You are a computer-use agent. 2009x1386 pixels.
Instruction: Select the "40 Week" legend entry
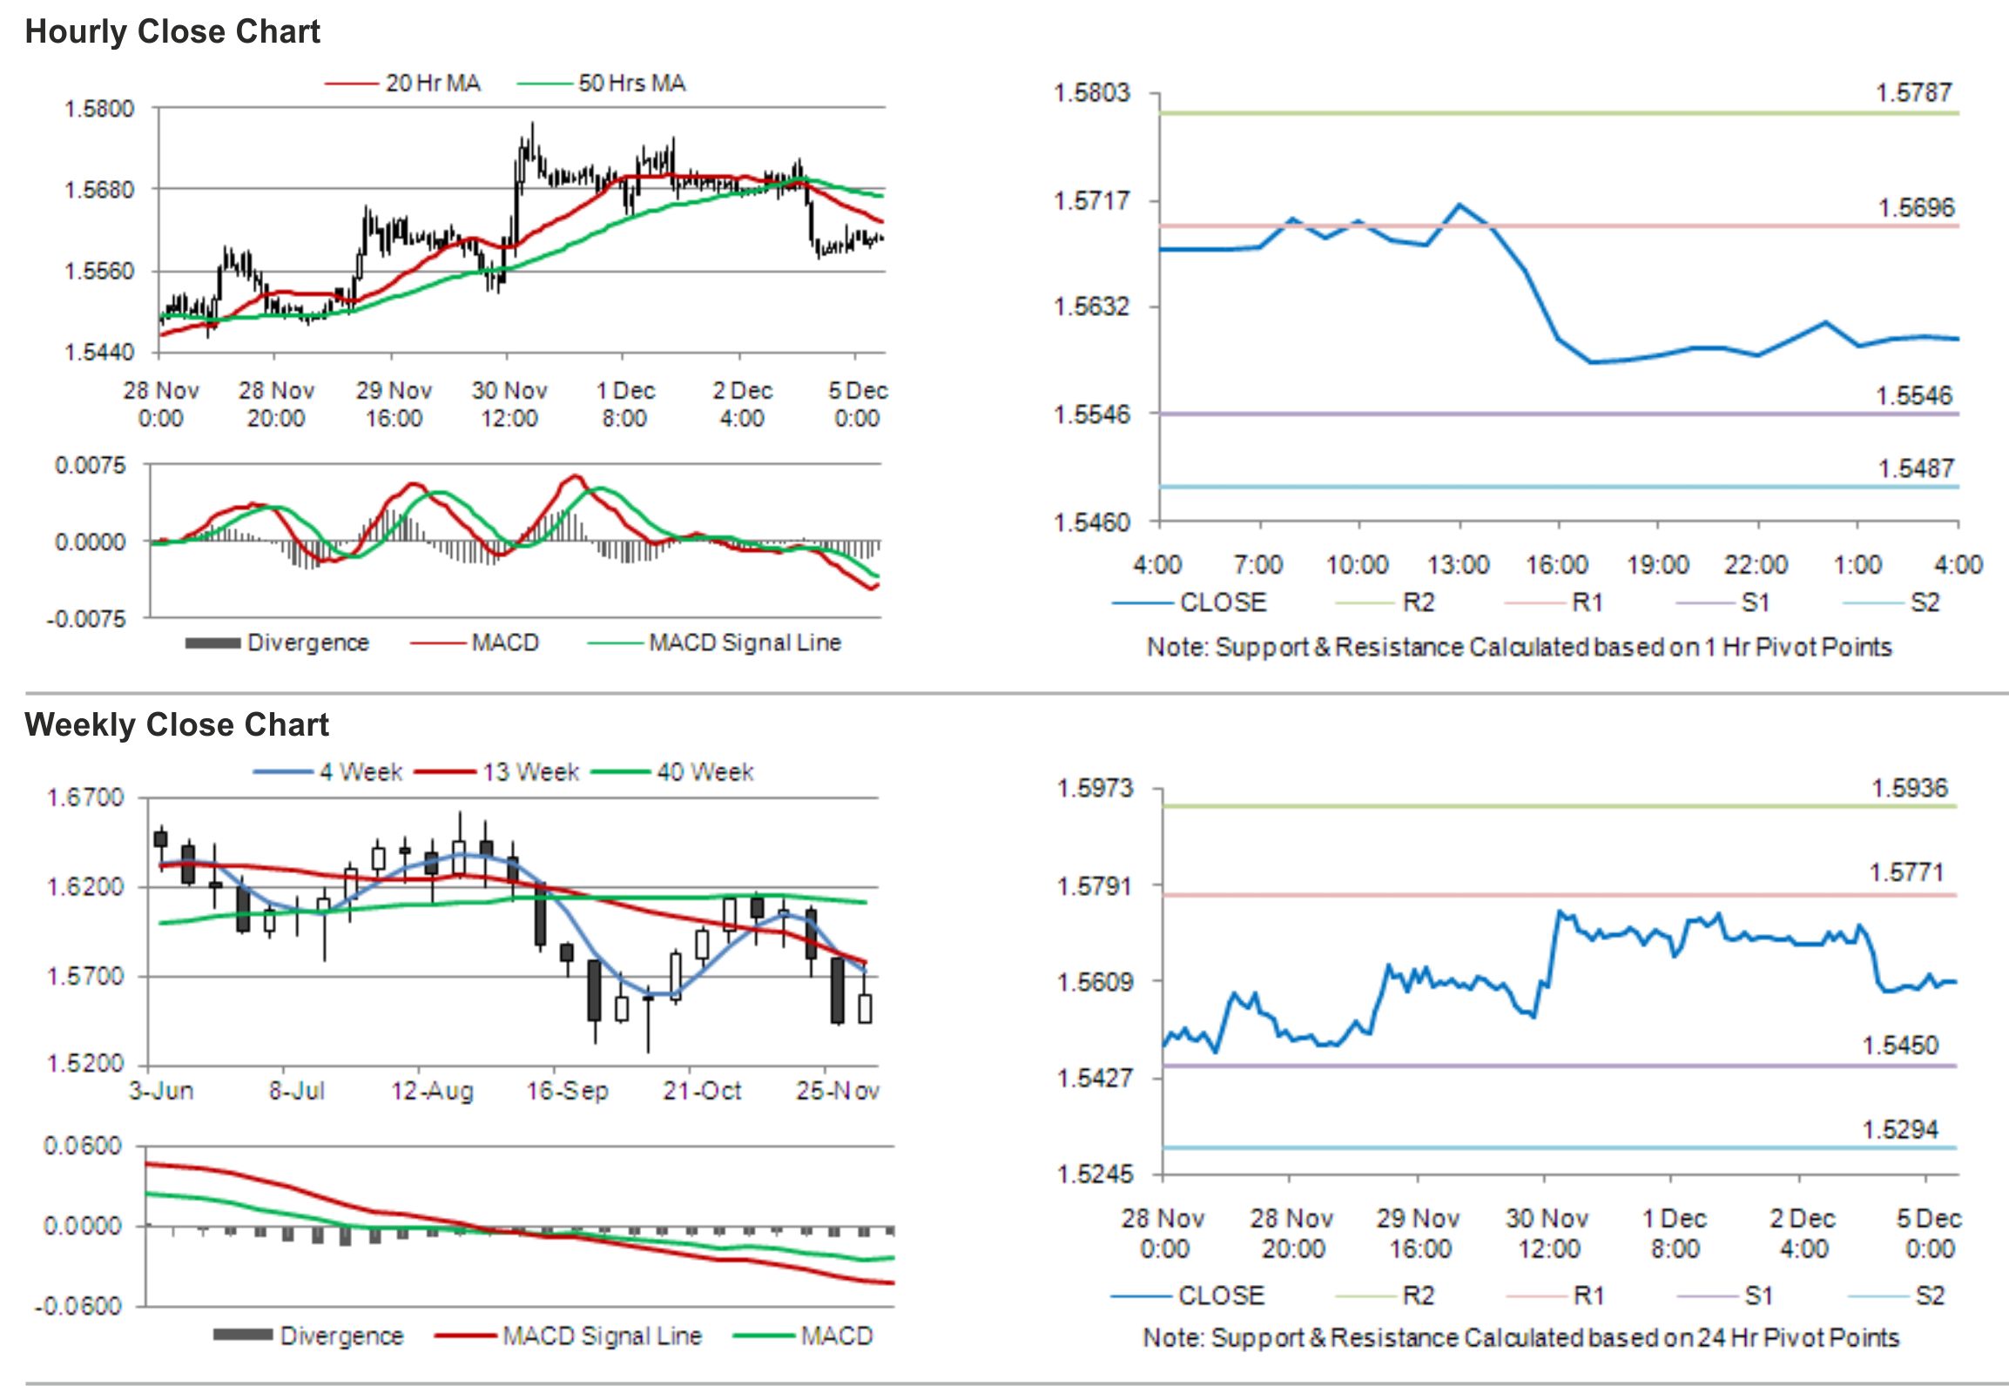coord(672,772)
